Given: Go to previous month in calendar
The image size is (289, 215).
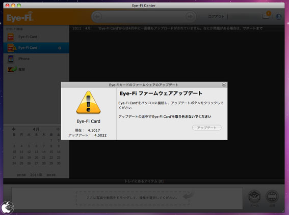Looking at the screenshot, I should pos(14,129).
